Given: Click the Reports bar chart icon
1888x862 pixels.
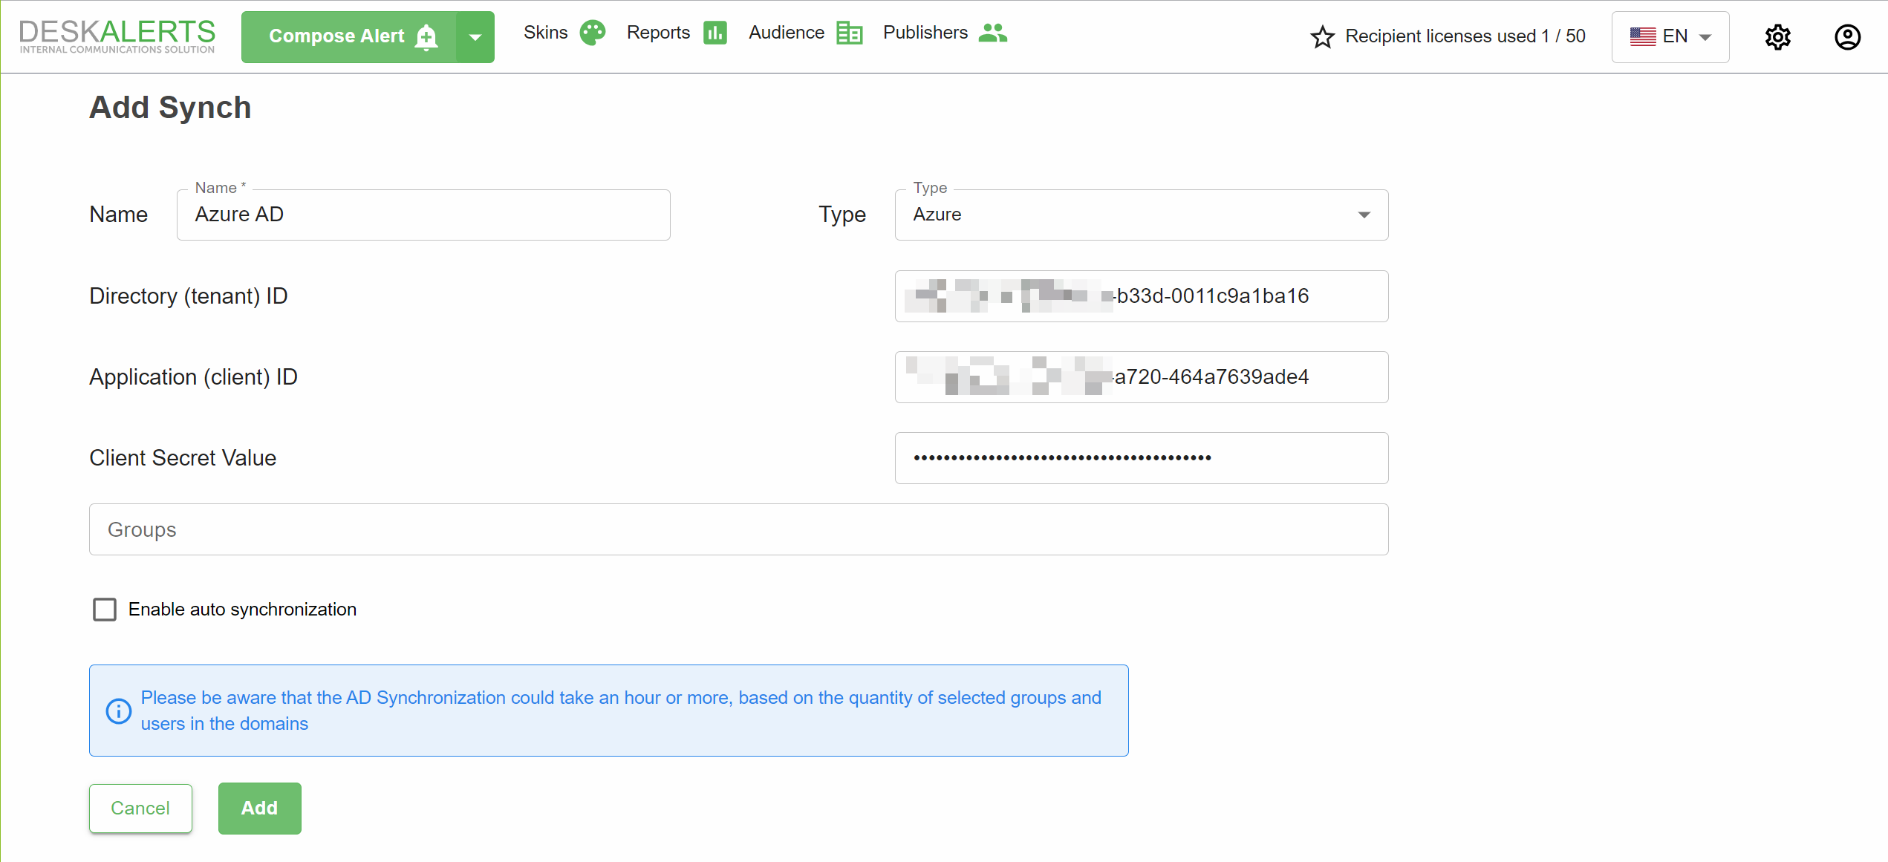Looking at the screenshot, I should coord(714,33).
